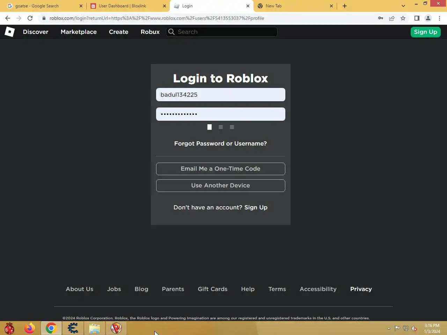Click the muted volume tray icon

[x=414, y=328]
